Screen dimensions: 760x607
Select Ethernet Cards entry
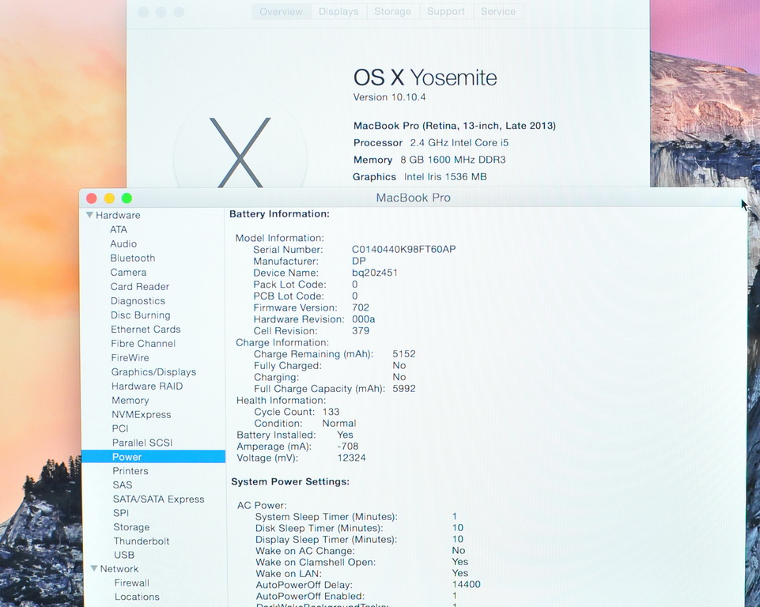click(146, 330)
